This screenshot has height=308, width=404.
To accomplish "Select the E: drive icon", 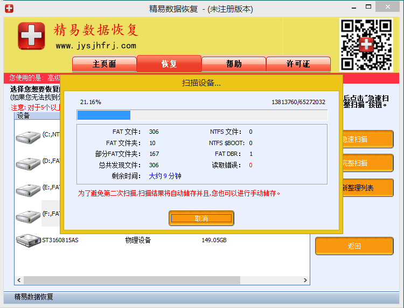I will coord(28,190).
